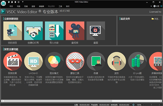Click the new project quick-access icon
The width and height of the screenshot is (163, 106).
(x=9, y=2)
